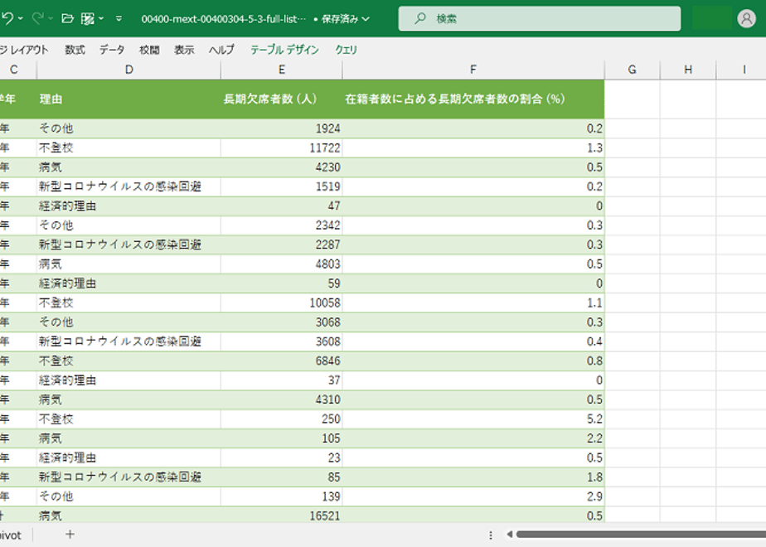766x547 pixels.
Task: Select cell with value 1924
Action: pyautogui.click(x=281, y=128)
